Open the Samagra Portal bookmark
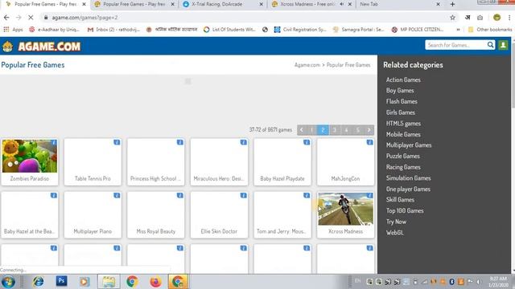The image size is (515, 289). (358, 30)
